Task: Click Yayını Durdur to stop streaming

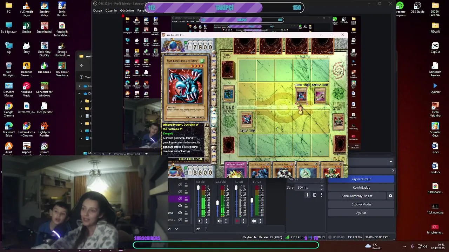Action: (361, 179)
